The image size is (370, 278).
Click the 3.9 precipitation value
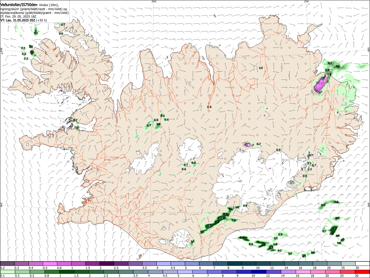tap(222, 218)
